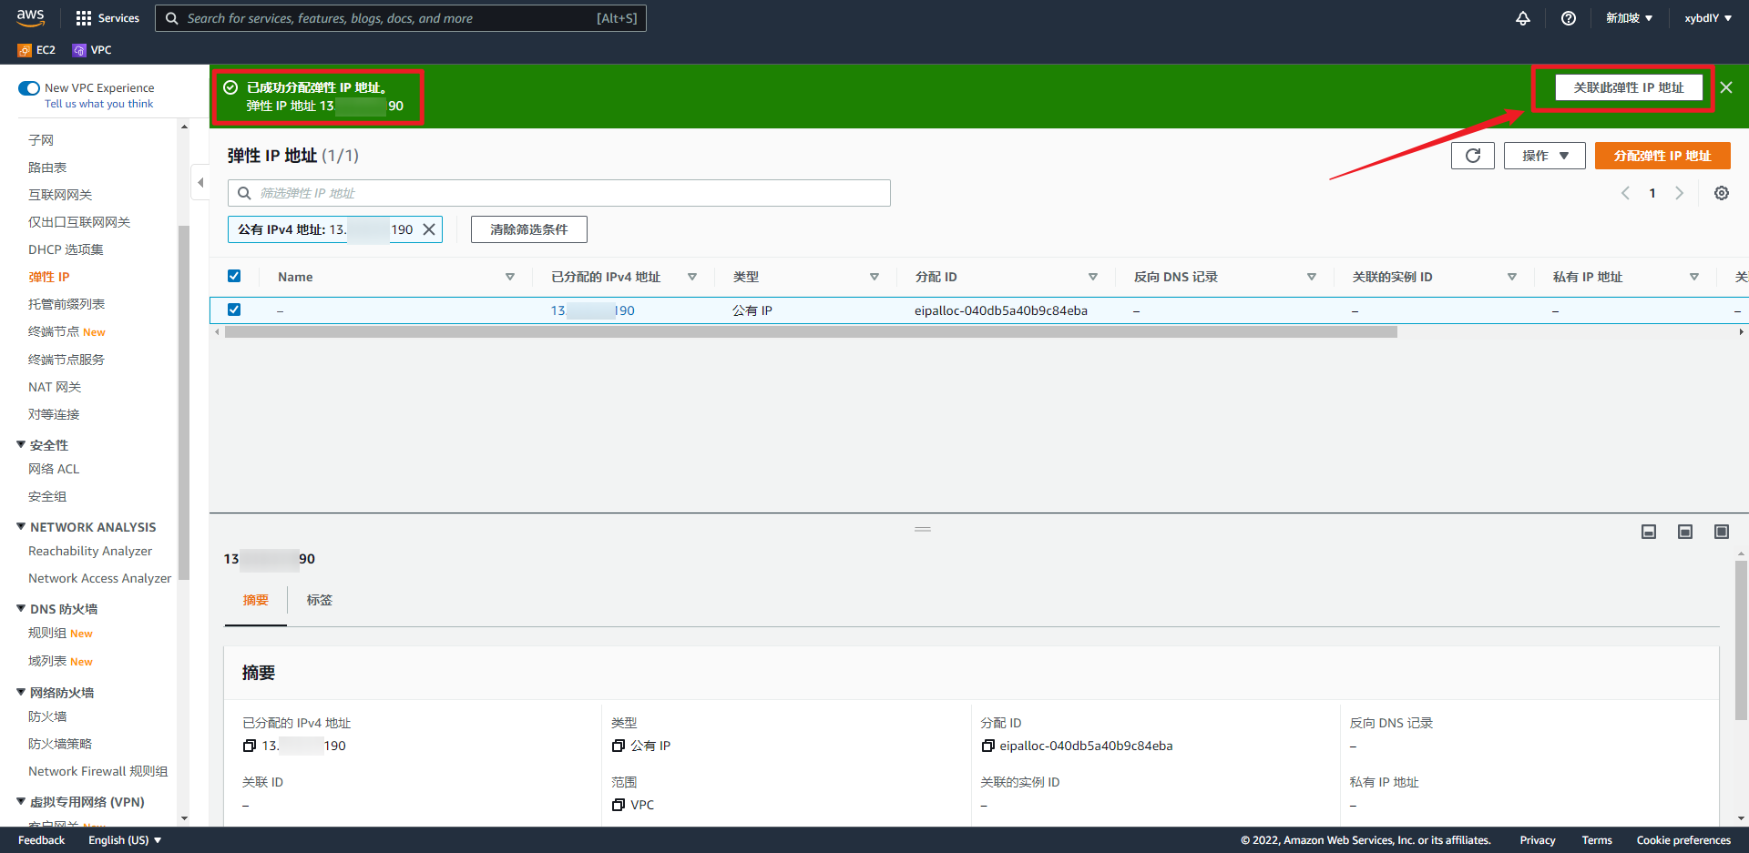Open 安全组 in sidebar

(47, 496)
